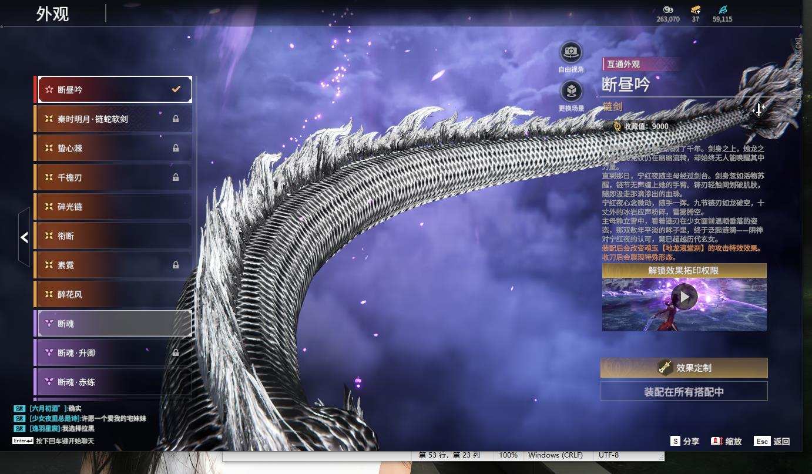Click the 解锁效果拓印权限 banner

coord(684,271)
